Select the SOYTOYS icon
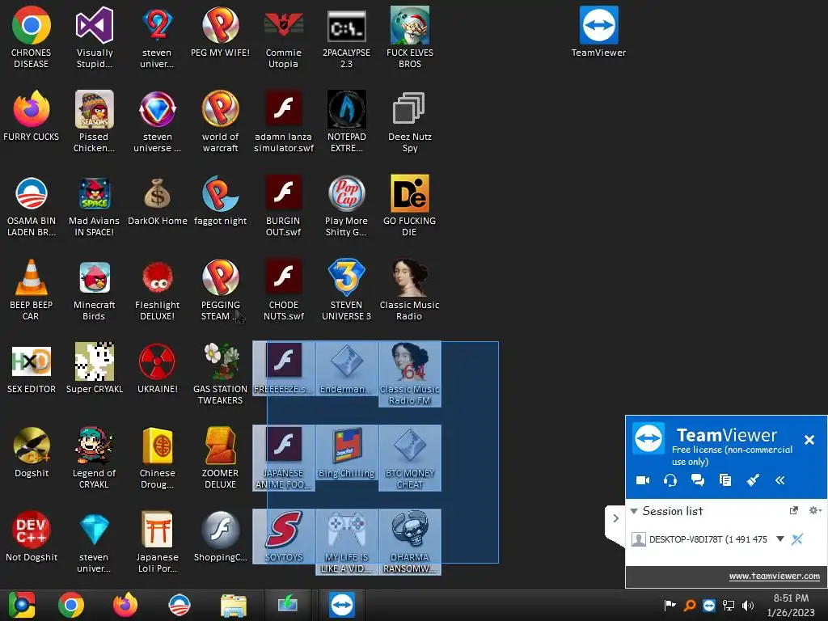The height and width of the screenshot is (621, 828). [284, 536]
